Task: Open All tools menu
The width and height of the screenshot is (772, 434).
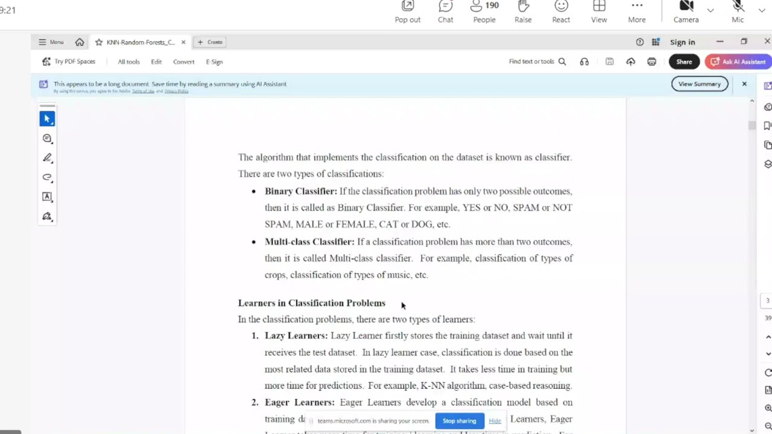Action: coord(128,61)
